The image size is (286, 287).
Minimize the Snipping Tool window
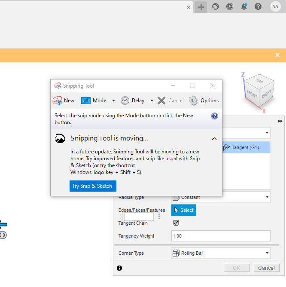[173, 85]
